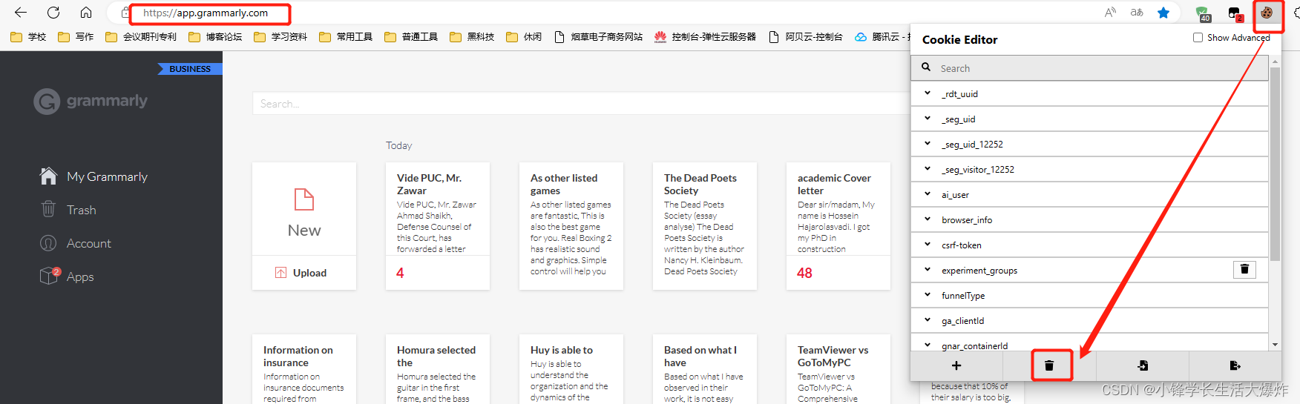This screenshot has width=1300, height=404.
Task: Open the green shield extension with 40 badge
Action: click(1203, 13)
